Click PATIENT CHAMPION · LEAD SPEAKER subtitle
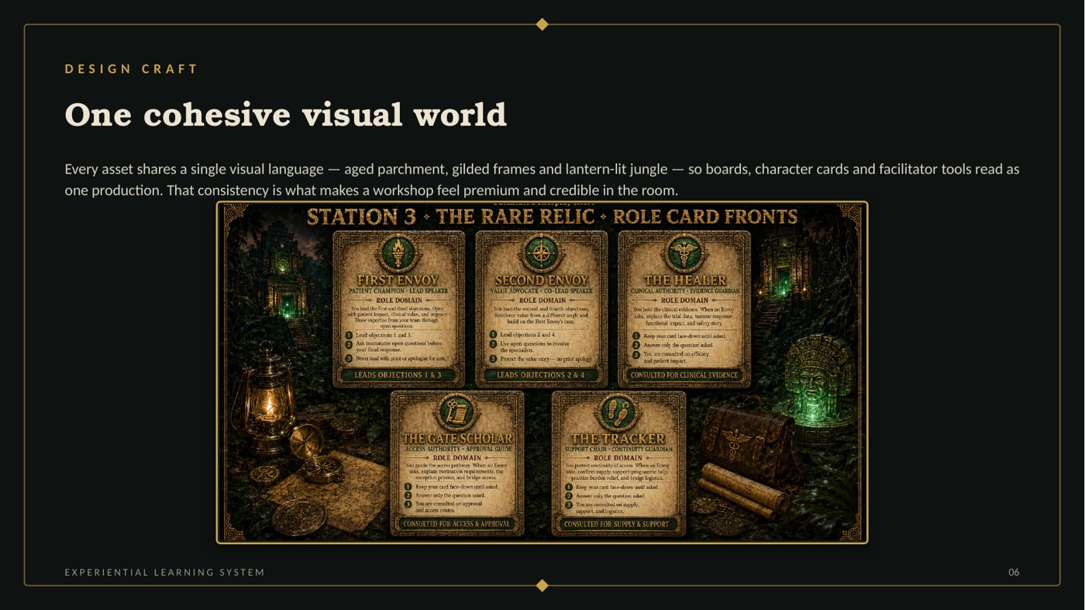The height and width of the screenshot is (610, 1085). click(398, 291)
